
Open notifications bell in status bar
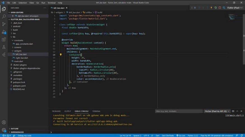coord(242,136)
